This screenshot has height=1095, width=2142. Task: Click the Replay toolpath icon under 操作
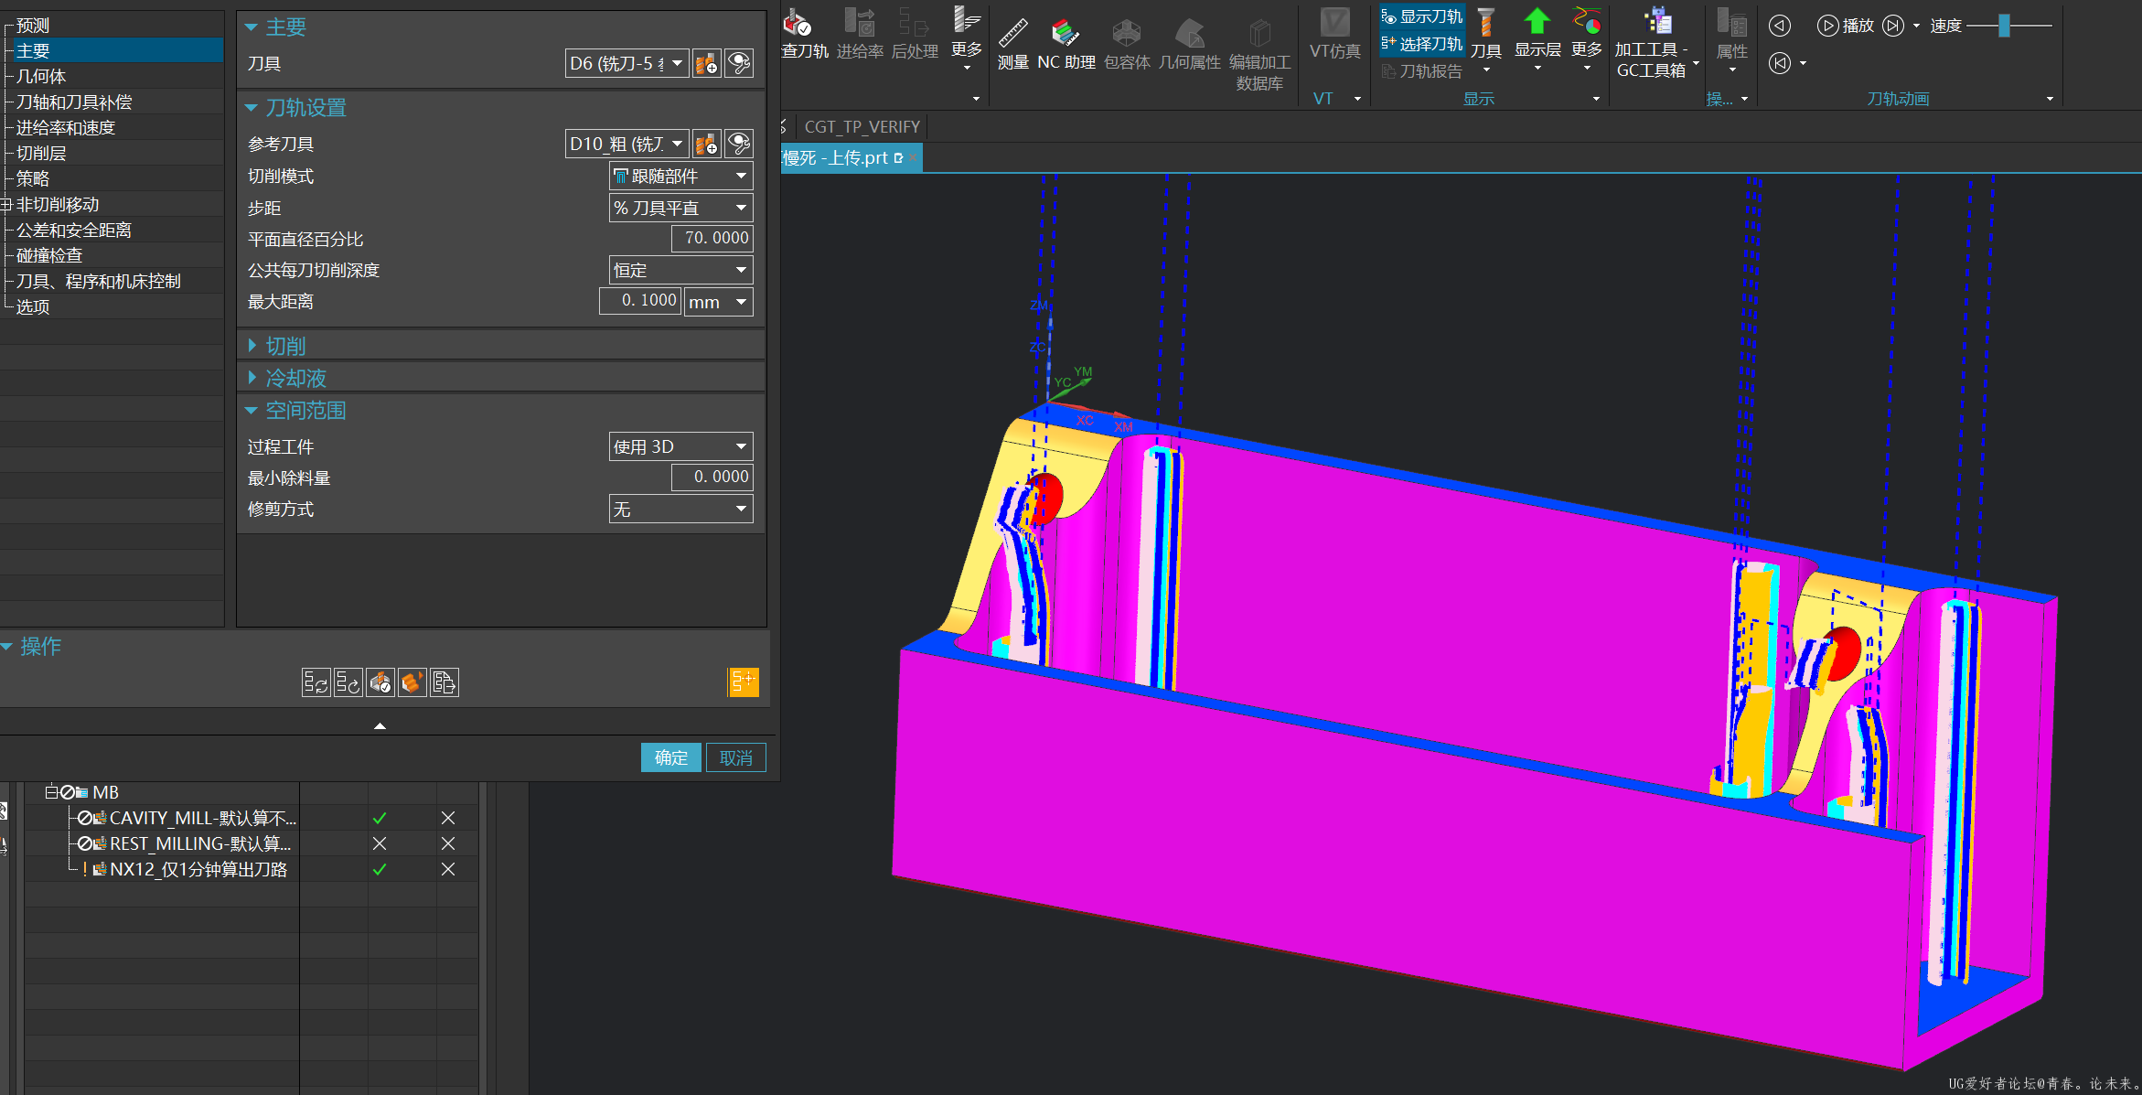(348, 682)
